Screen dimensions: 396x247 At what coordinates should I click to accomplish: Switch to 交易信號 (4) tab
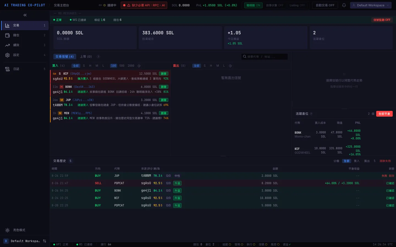(x=65, y=57)
